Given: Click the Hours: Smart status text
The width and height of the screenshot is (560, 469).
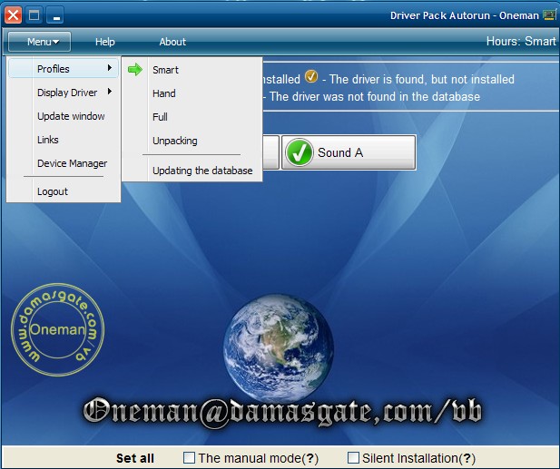Looking at the screenshot, I should pos(521,41).
